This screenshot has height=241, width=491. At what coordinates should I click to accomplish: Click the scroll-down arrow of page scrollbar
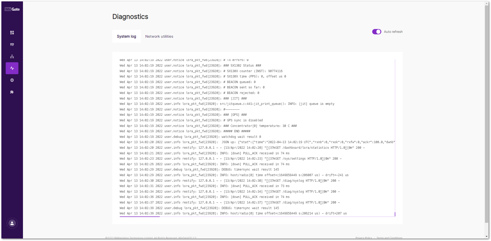click(487, 237)
